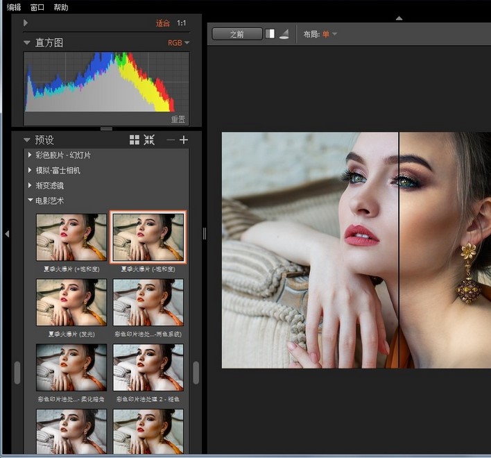Set zoom to 适合 (fit)

coord(162,23)
